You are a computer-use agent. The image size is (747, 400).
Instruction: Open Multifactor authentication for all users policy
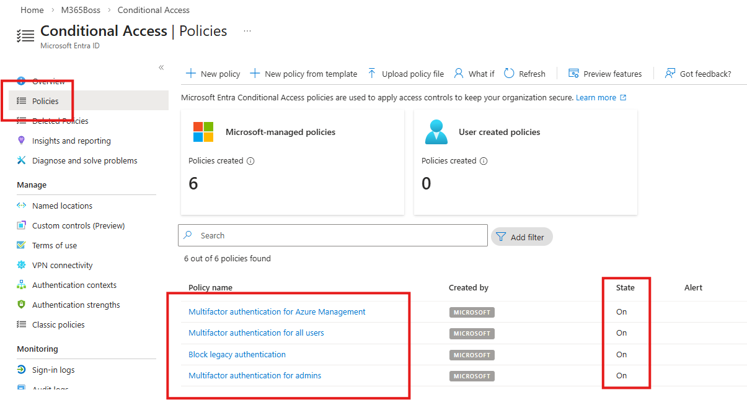(x=256, y=333)
